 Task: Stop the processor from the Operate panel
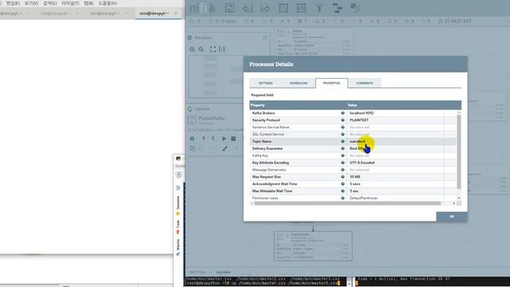coord(233,139)
